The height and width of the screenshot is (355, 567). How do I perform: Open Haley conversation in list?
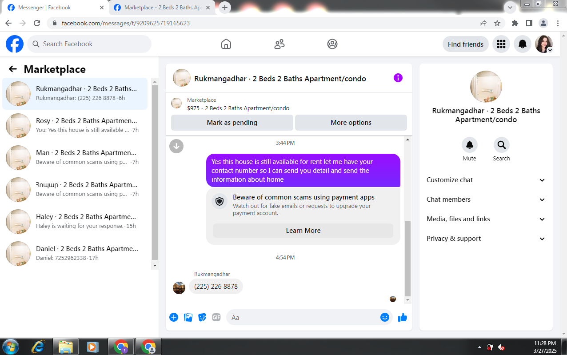pyautogui.click(x=75, y=221)
